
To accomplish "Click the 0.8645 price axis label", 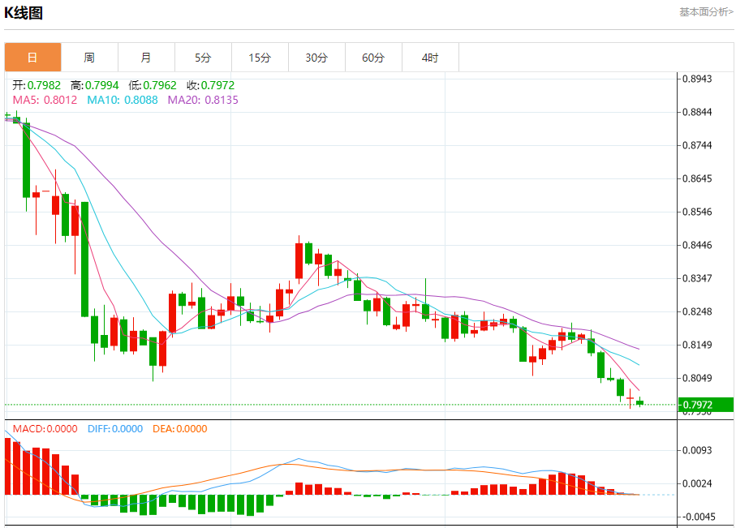I will [x=697, y=178].
